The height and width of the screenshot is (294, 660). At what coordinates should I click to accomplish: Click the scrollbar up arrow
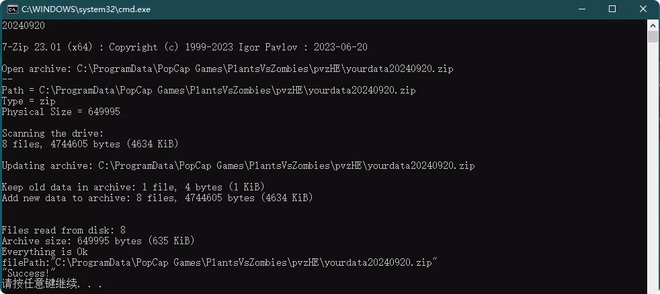point(653,25)
